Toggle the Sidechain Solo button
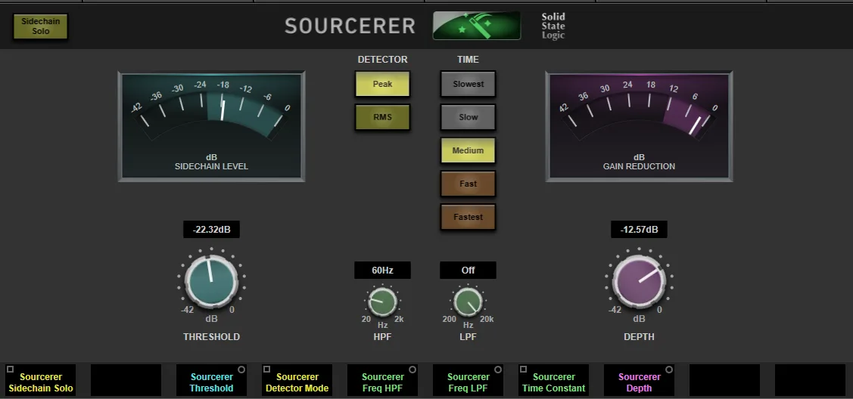This screenshot has width=853, height=399. 40,26
